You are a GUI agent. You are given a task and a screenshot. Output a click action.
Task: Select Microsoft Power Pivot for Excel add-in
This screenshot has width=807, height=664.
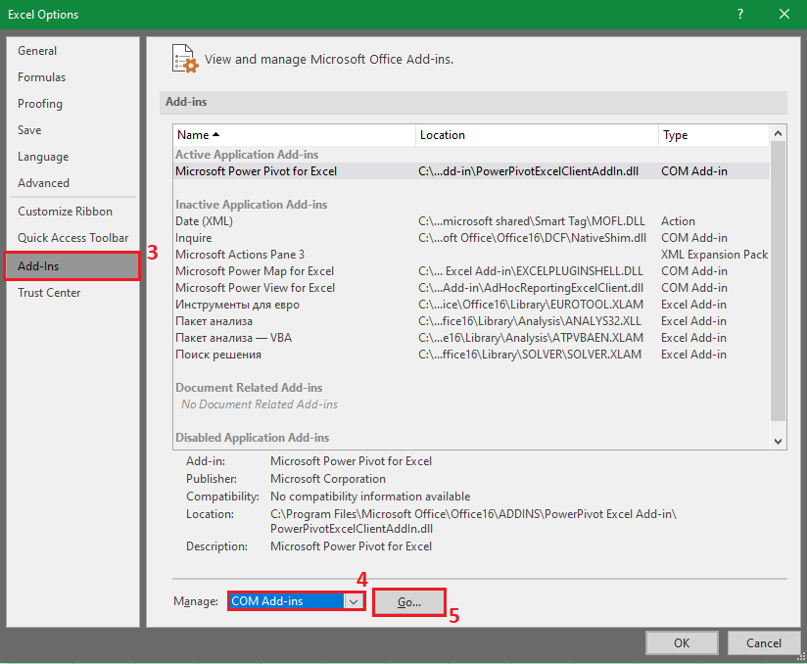point(256,171)
